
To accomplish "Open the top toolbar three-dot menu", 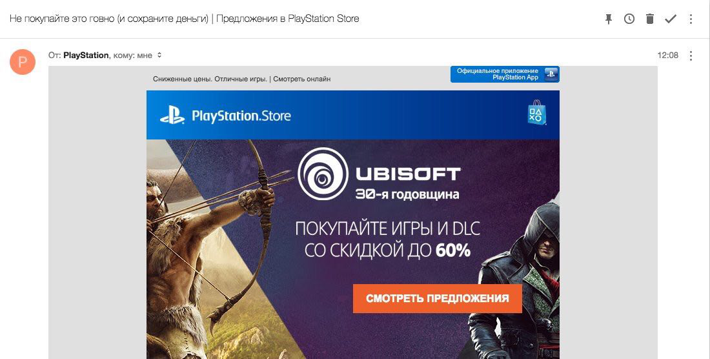I will click(691, 19).
